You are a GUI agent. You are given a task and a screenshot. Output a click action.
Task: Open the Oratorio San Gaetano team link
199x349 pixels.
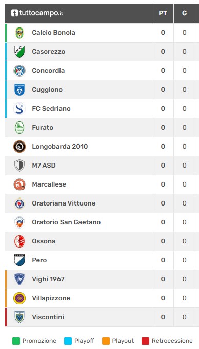[x=66, y=222]
